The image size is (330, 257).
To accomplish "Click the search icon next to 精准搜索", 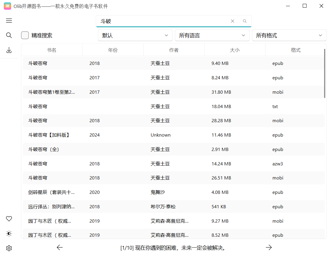I will (x=9, y=35).
